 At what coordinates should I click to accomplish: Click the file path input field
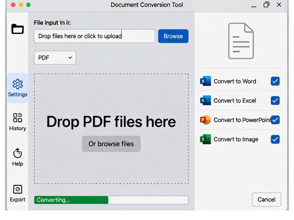coord(94,36)
